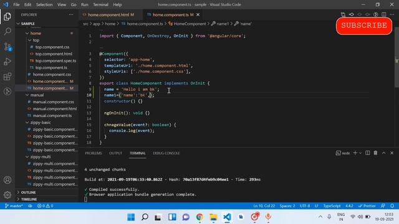This screenshot has height=224, width=399.
Task: Switch to home.component.html tab
Action: pos(111,15)
